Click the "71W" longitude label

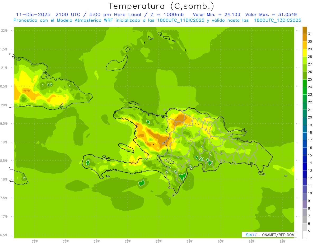pos(189,242)
